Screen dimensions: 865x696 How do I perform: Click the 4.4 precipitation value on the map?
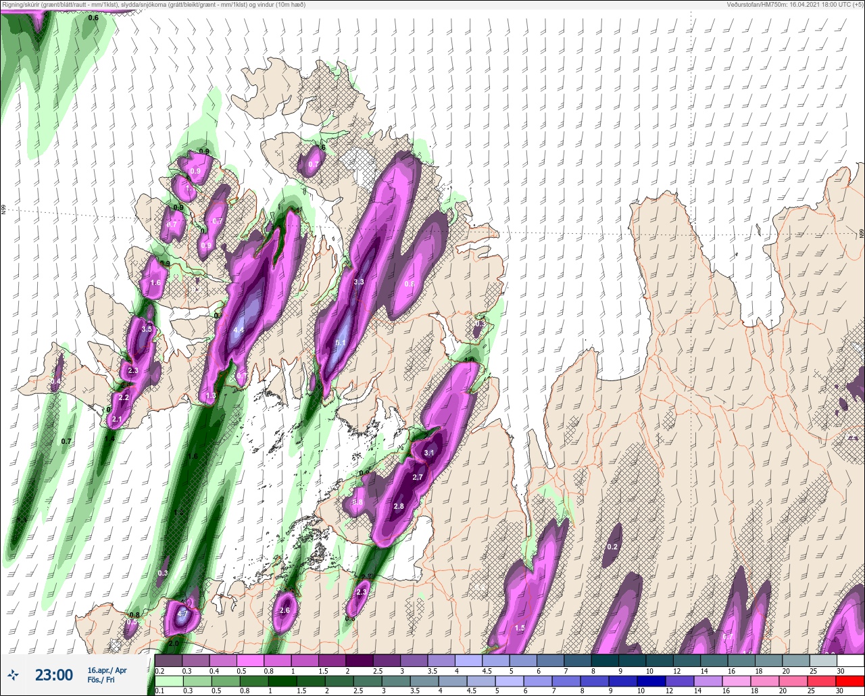(238, 330)
